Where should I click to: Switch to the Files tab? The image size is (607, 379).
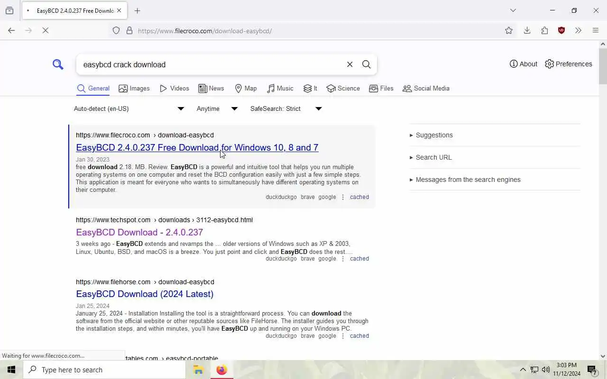(x=381, y=89)
